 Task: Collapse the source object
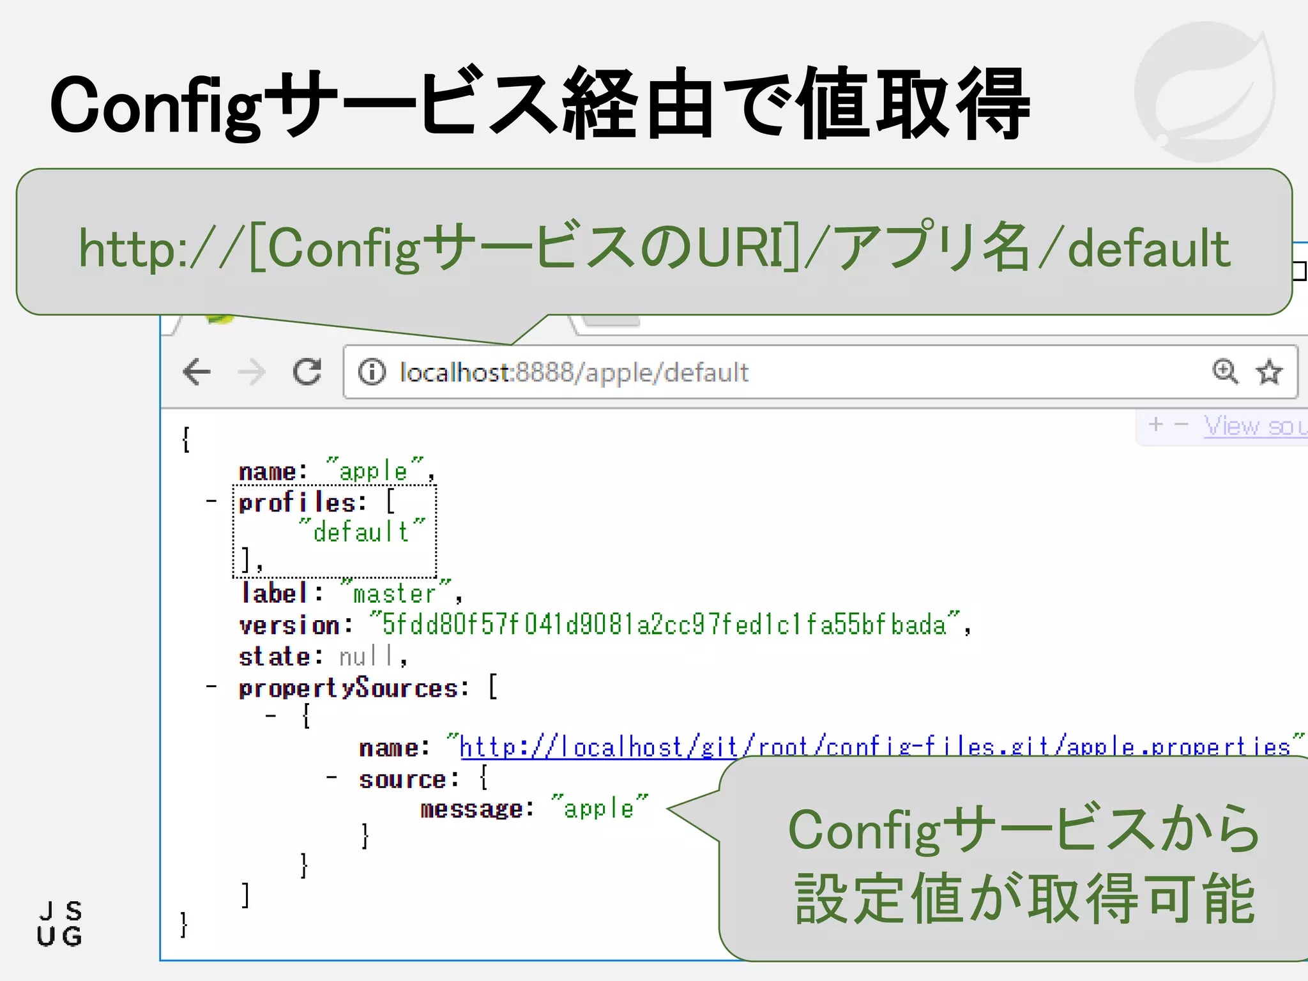pyautogui.click(x=331, y=778)
